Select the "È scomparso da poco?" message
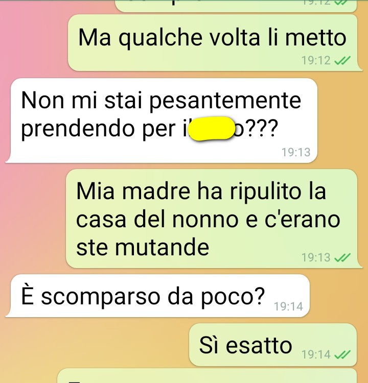This screenshot has width=368, height=383. tap(158, 296)
